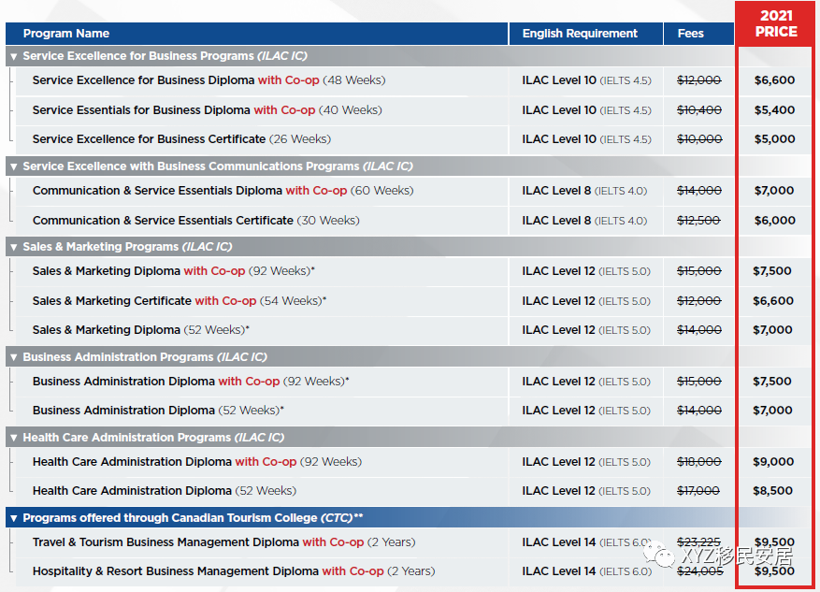Click ILAC Level 12 requirement for Health Care Co-op

[586, 462]
